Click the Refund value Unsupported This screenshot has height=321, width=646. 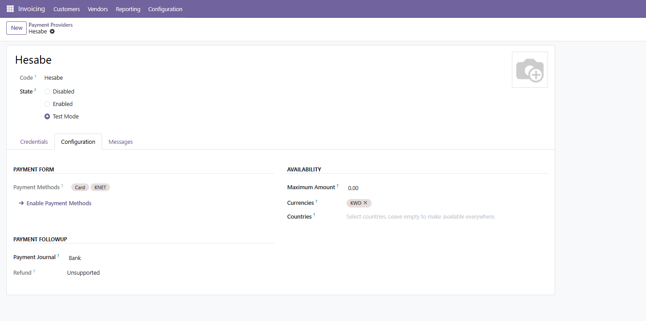(x=83, y=273)
